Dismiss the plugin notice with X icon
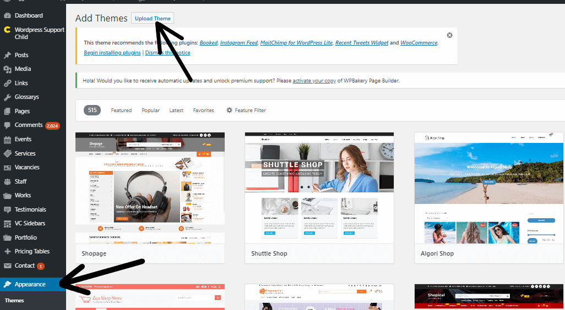The height and width of the screenshot is (310, 565). click(449, 35)
